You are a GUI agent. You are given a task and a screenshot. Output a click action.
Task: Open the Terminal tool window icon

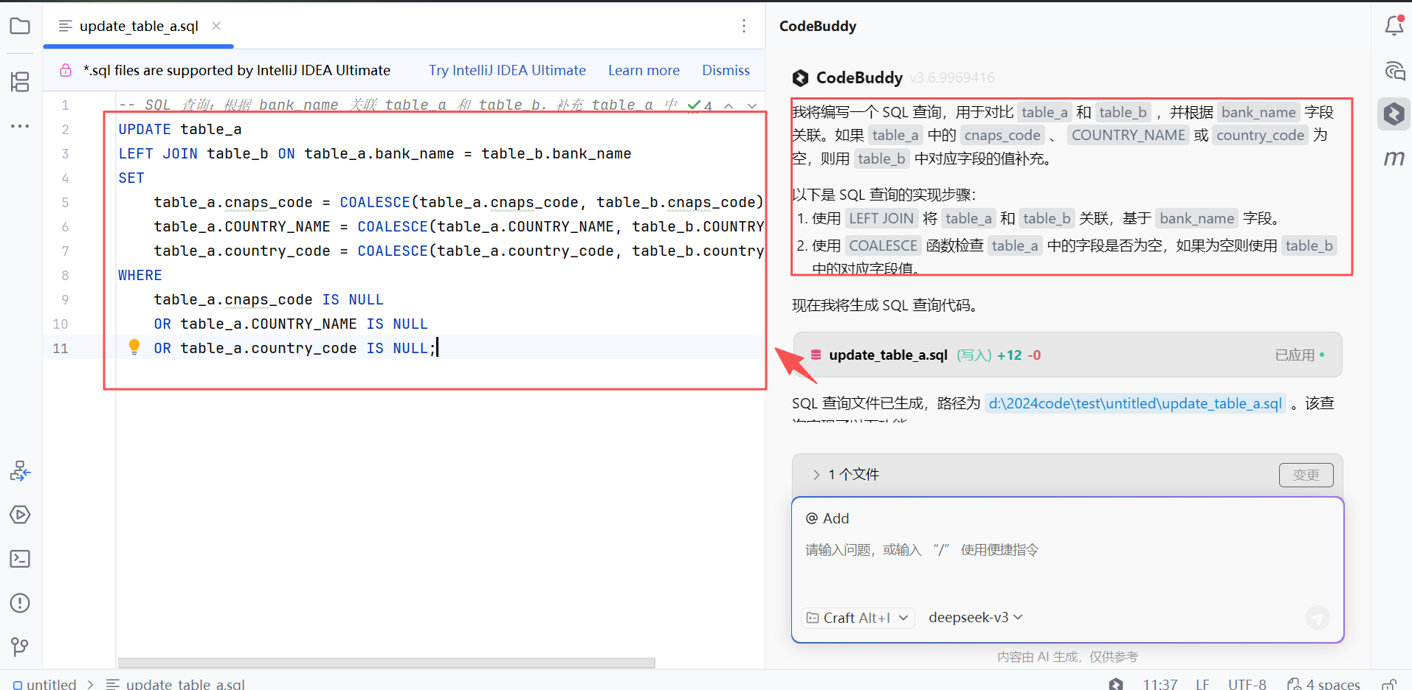[20, 559]
